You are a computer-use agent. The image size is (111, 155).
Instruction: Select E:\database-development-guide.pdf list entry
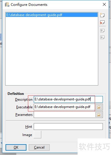point(52,15)
